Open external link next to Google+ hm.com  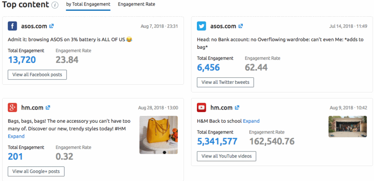[x=48, y=107]
